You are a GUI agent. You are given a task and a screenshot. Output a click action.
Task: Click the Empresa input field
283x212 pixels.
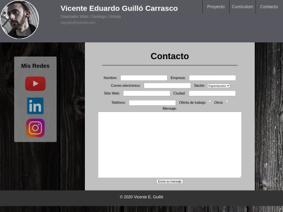pos(212,77)
